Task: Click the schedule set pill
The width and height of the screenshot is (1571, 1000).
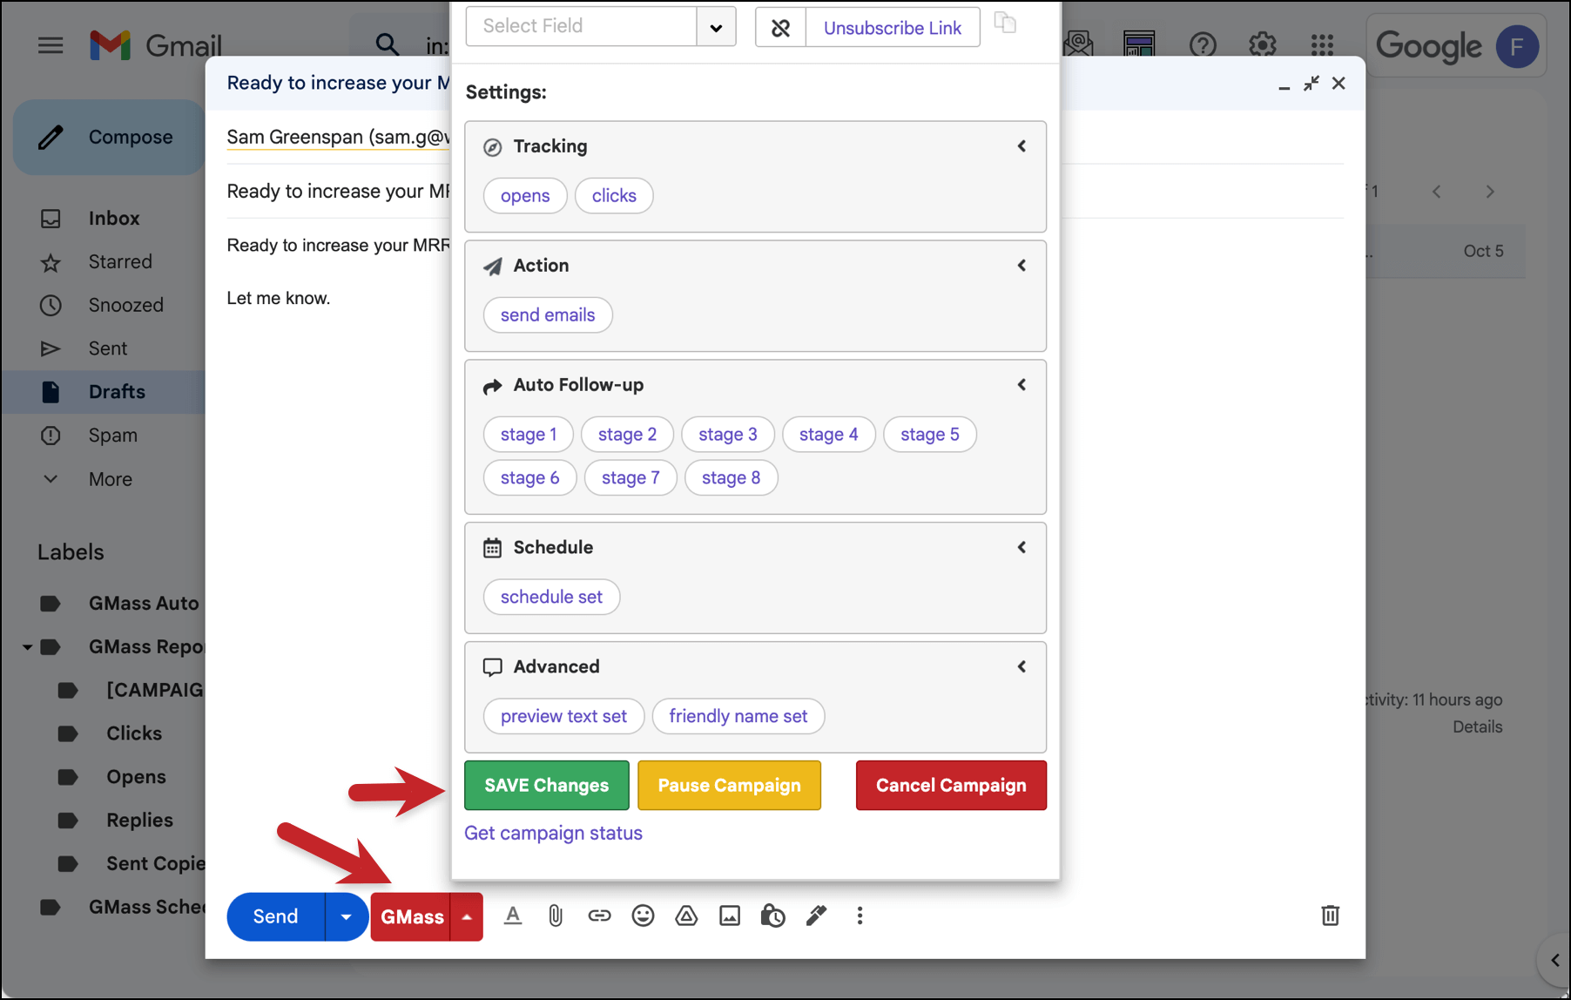Action: click(551, 598)
